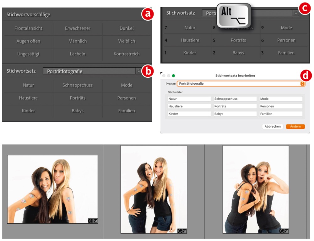Click keyword badge on the hands-on-hips portrait thumbnail

point(180,231)
